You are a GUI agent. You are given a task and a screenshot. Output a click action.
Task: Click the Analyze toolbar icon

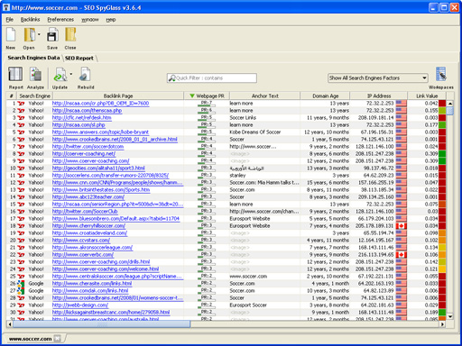tap(35, 74)
